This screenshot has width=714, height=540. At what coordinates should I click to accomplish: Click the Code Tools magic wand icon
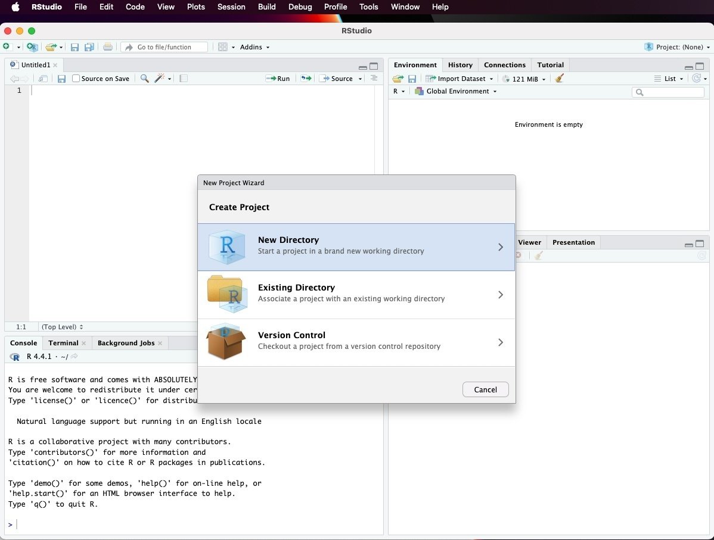pos(159,78)
